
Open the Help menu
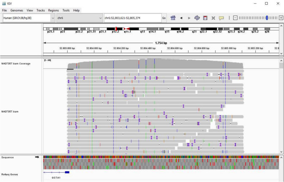[x=76, y=10]
